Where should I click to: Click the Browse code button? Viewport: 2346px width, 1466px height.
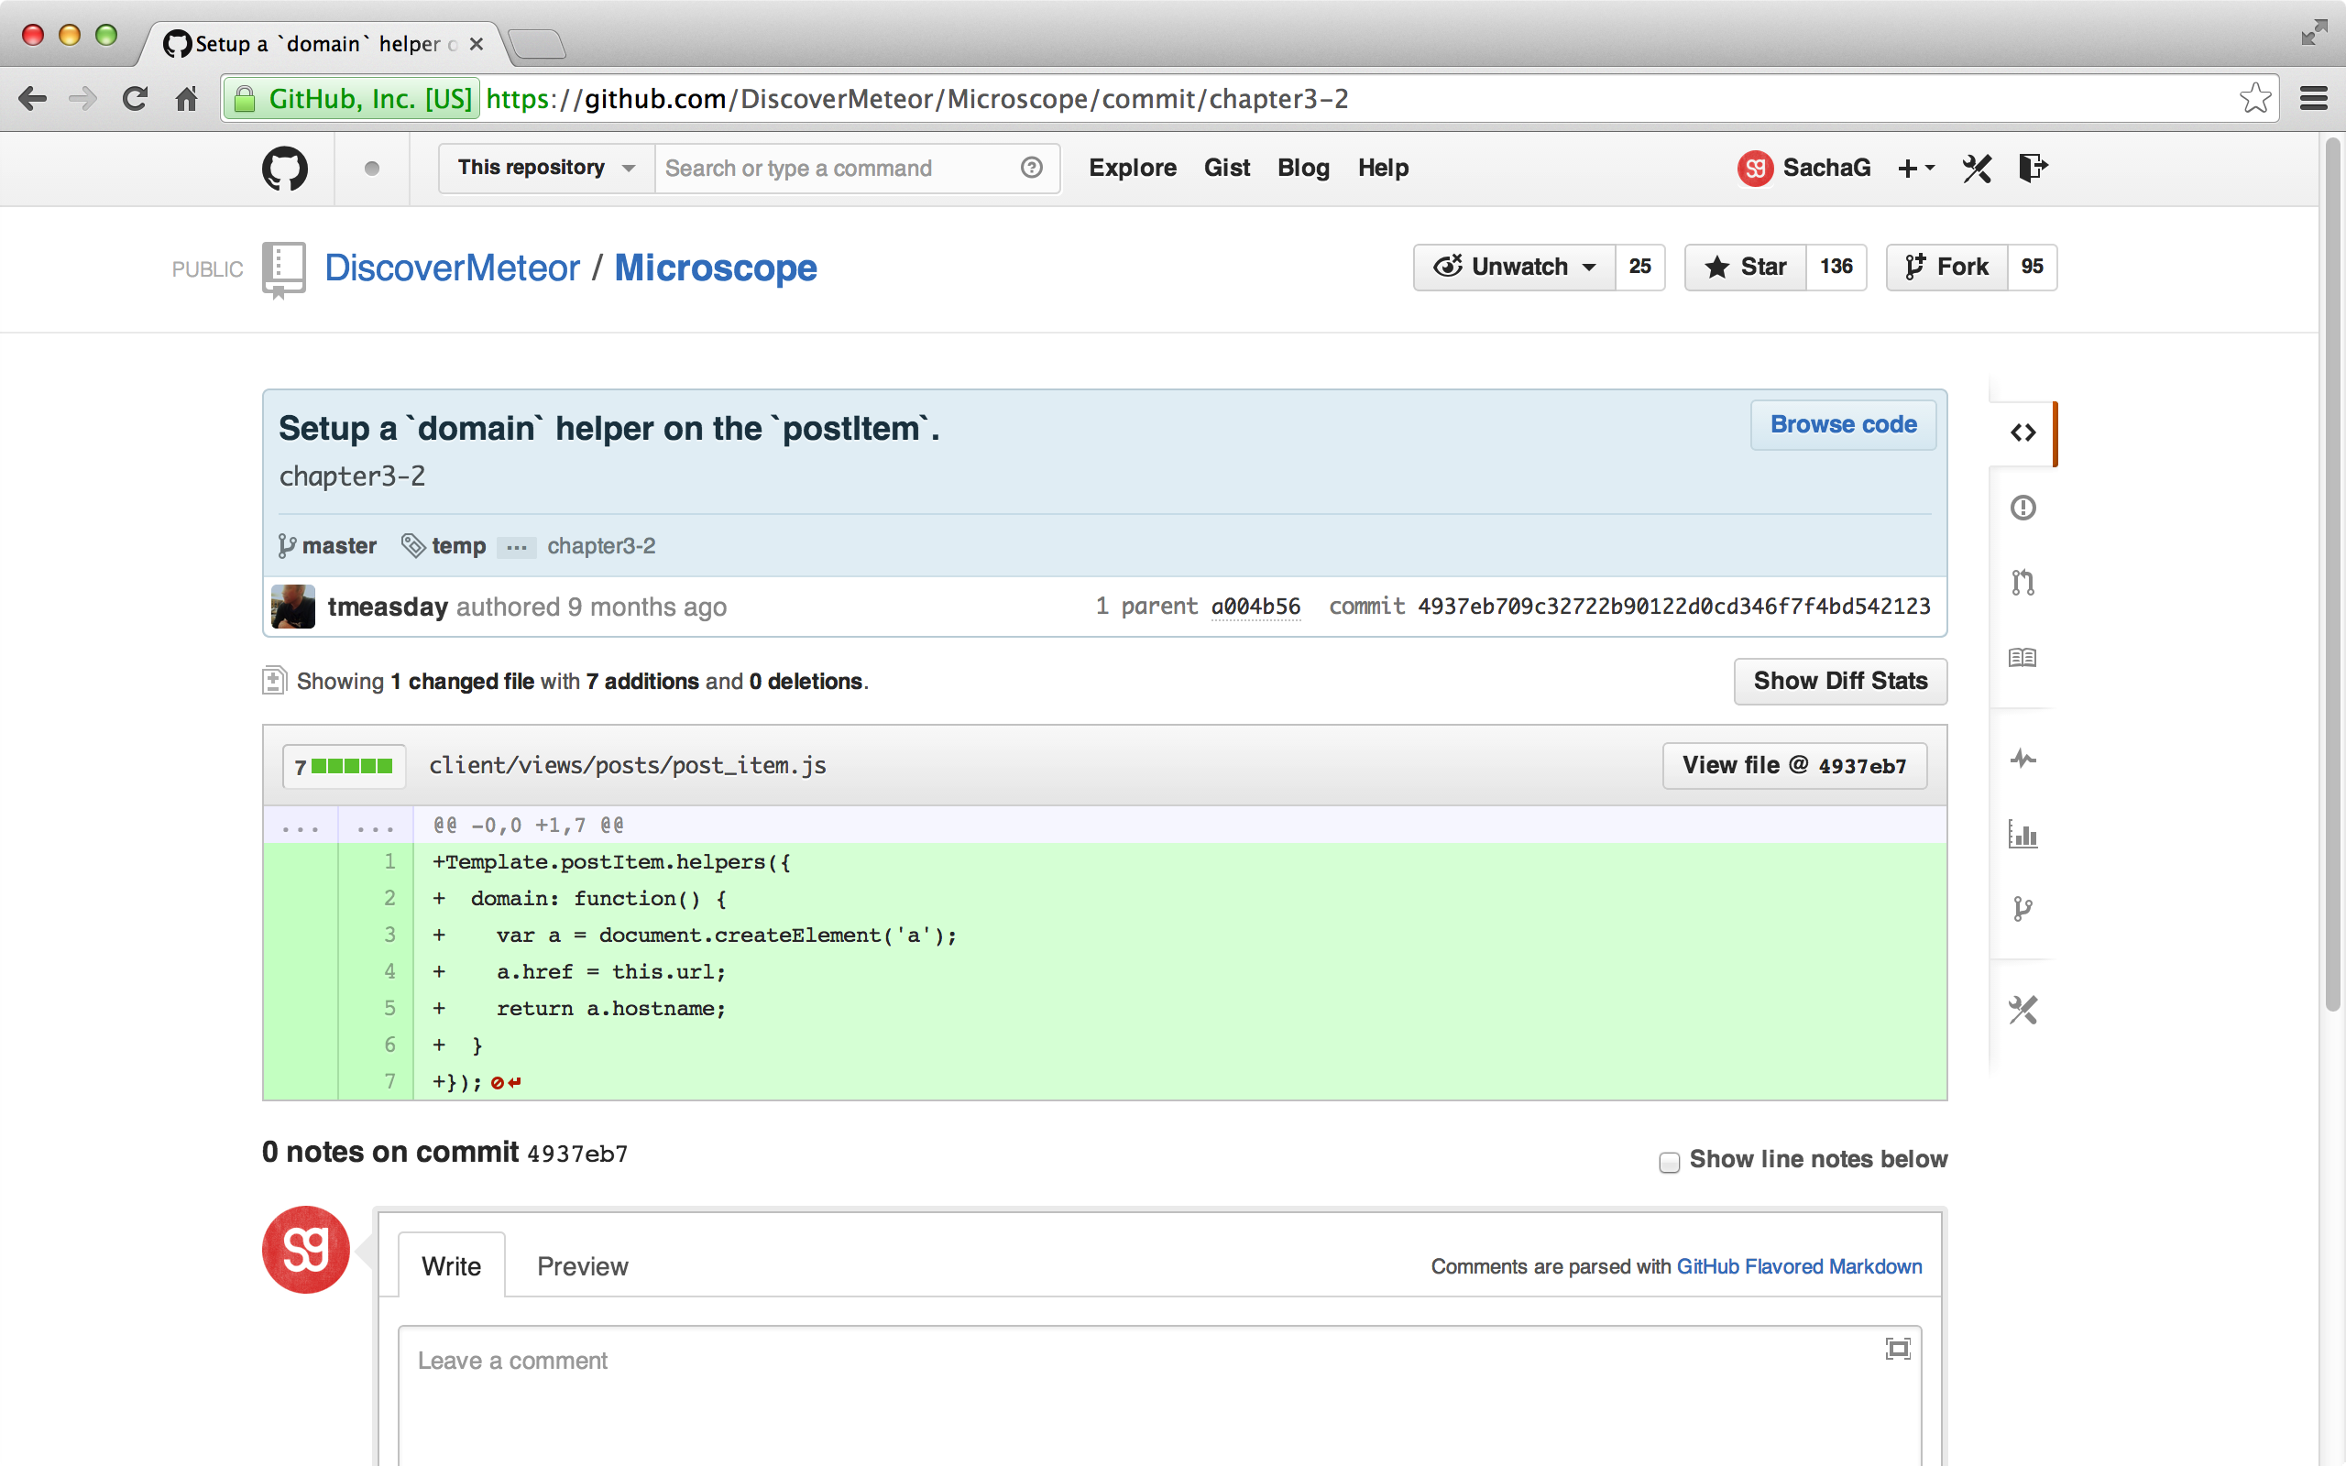[x=1843, y=424]
